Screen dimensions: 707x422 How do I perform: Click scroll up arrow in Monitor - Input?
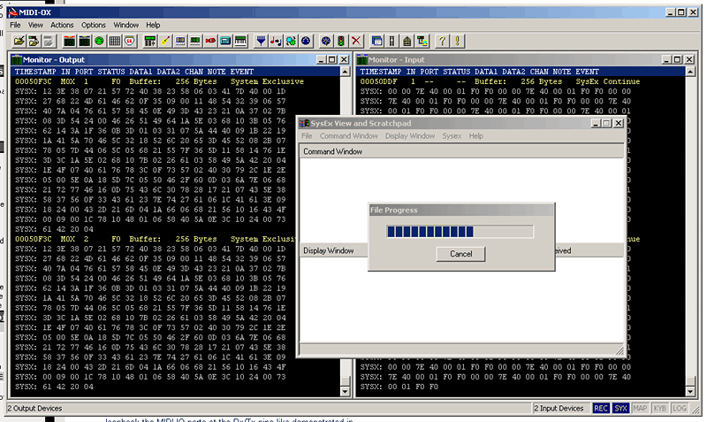click(690, 72)
